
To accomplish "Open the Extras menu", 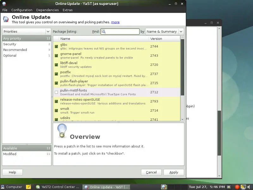I will 67,10.
